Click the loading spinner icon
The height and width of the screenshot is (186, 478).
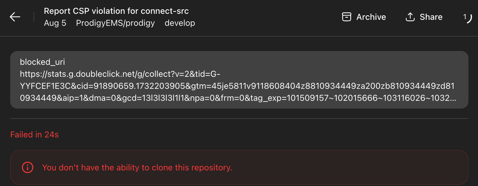tap(469, 19)
